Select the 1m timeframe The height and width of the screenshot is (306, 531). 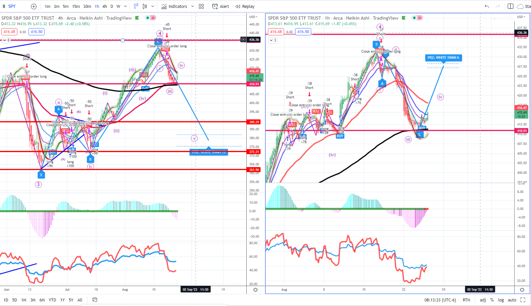coord(47,6)
